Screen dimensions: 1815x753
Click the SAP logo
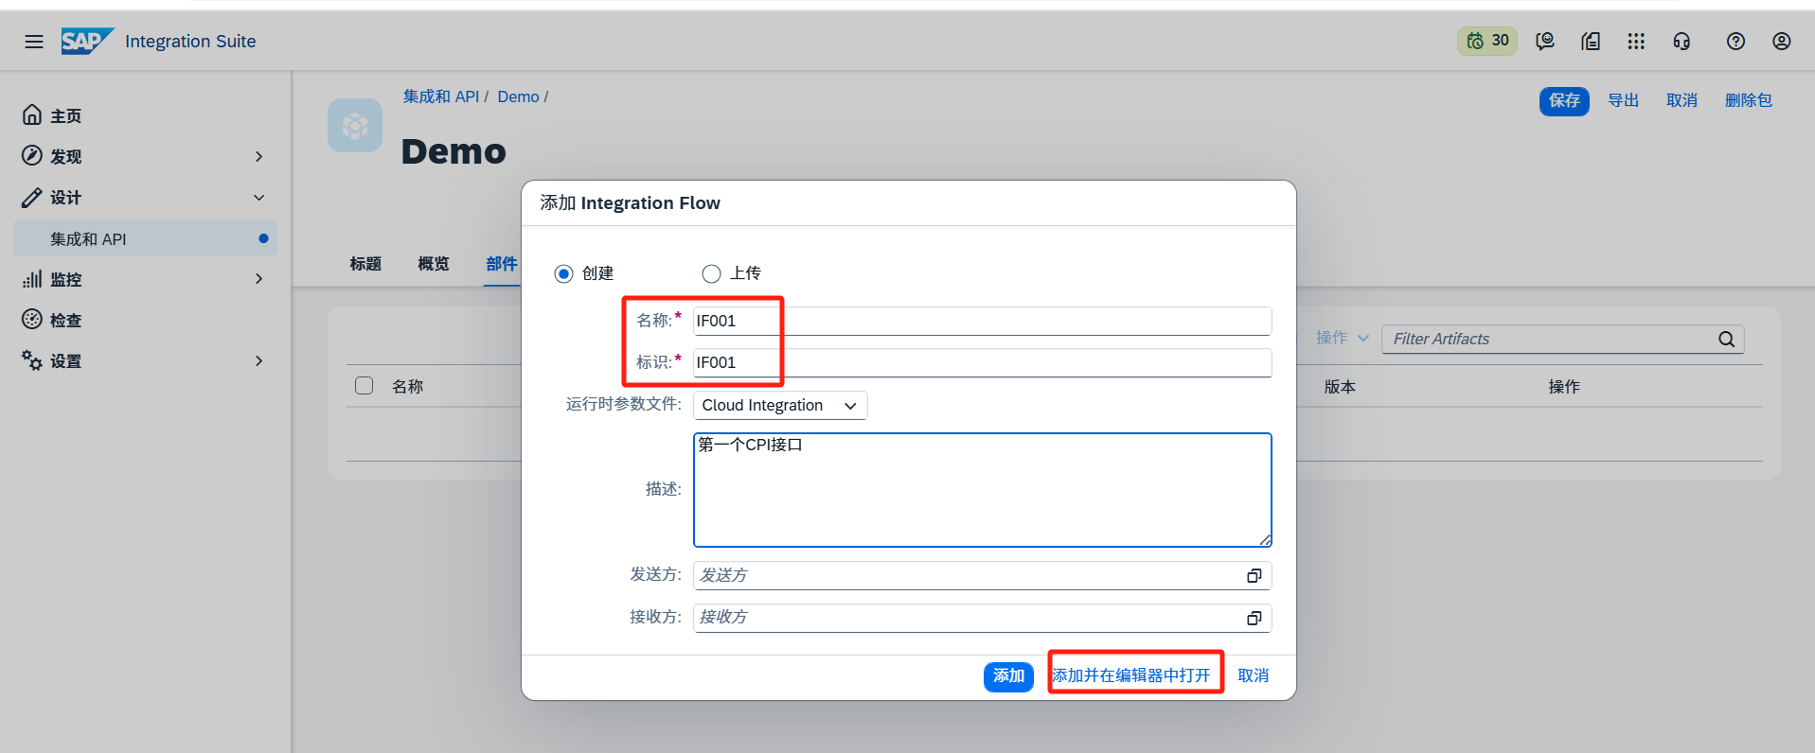click(x=87, y=41)
